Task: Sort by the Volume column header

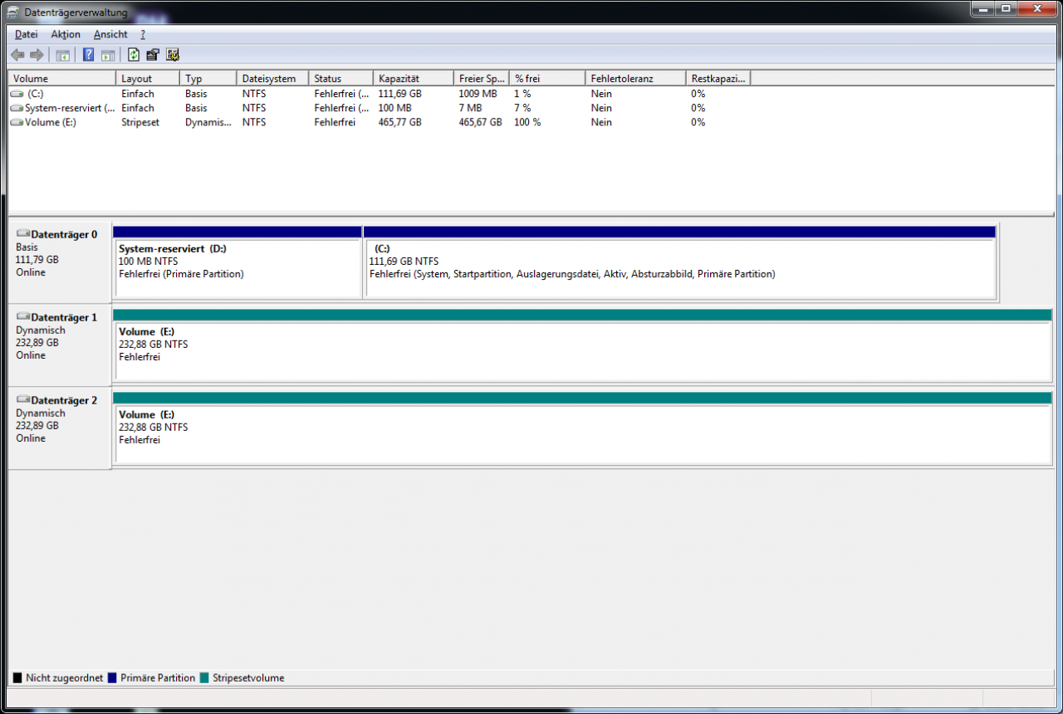Action: click(x=61, y=78)
